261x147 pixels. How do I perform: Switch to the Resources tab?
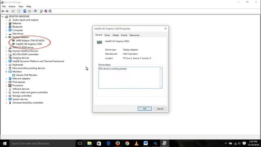coord(134,35)
